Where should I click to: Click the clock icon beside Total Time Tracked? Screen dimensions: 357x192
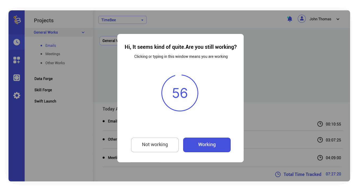coord(278,174)
